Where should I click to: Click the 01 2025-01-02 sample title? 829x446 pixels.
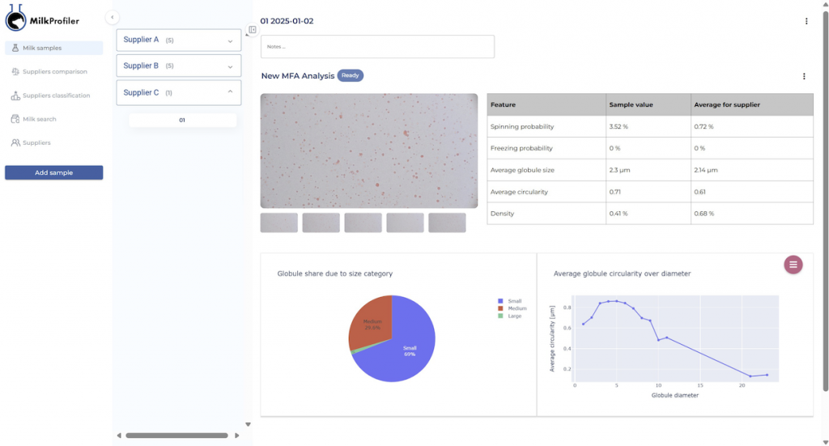[287, 21]
